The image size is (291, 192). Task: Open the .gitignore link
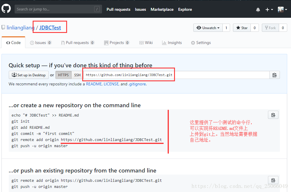(137, 84)
